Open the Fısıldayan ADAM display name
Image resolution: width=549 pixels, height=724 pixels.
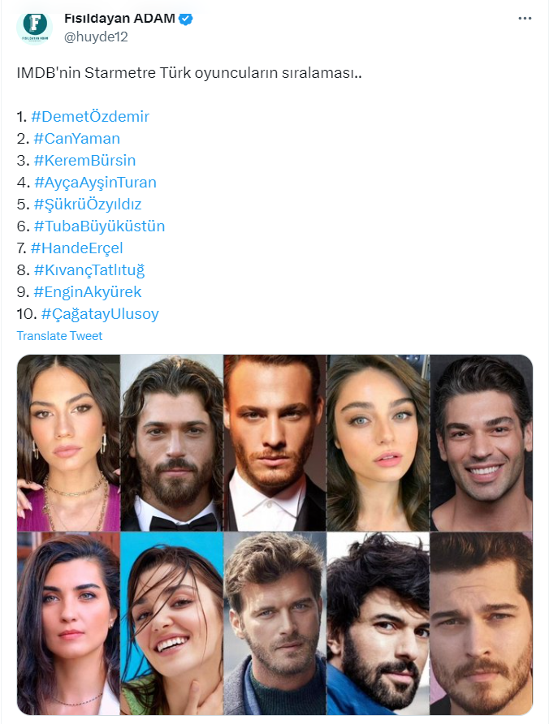tap(119, 19)
